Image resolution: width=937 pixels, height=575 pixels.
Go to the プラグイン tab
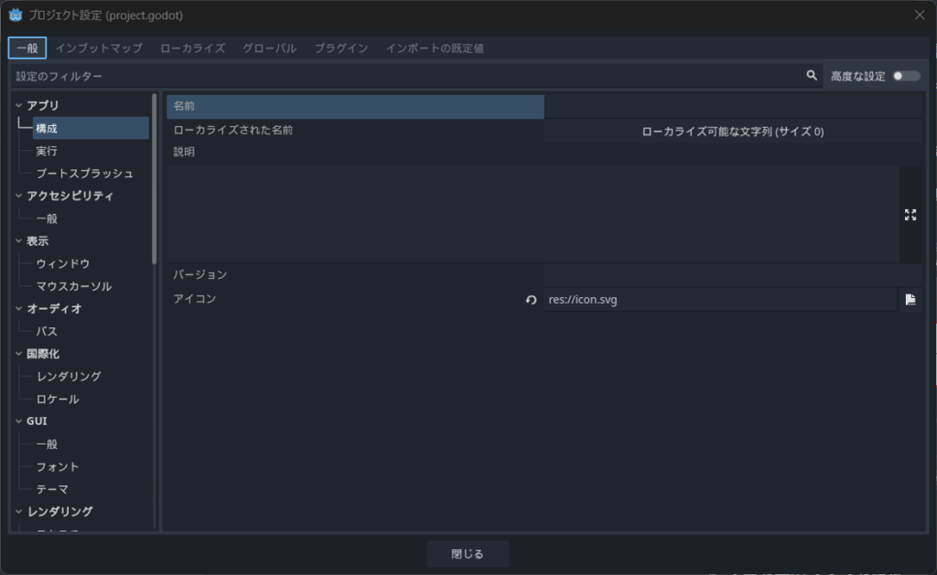coord(341,48)
